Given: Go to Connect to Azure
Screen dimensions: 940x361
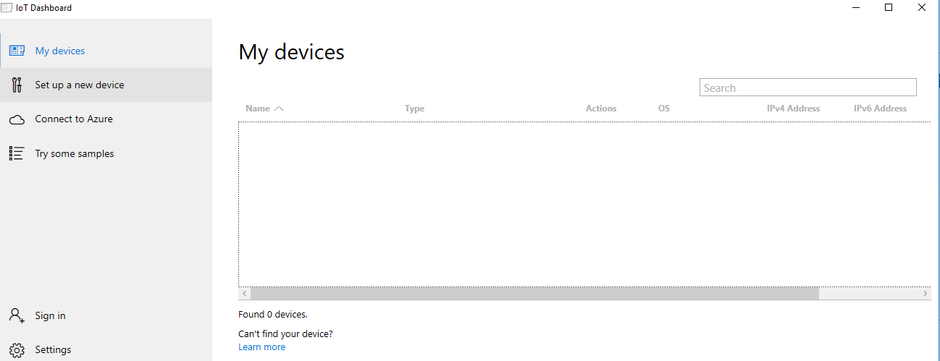Looking at the screenshot, I should point(106,119).
